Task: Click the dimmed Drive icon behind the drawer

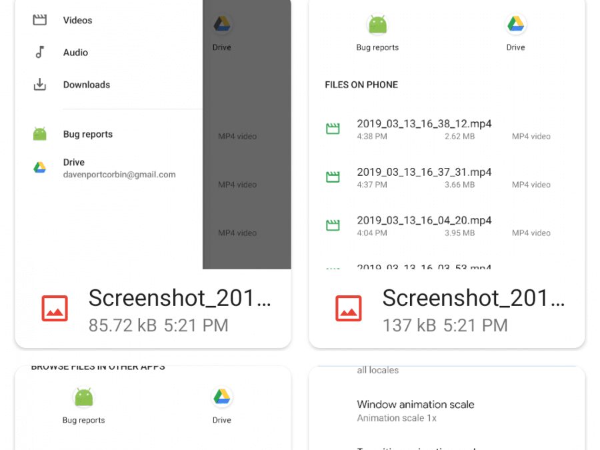Action: pyautogui.click(x=222, y=25)
